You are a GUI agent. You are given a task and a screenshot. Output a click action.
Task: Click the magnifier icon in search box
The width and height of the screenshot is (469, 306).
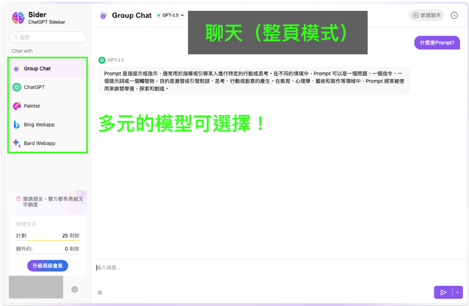(x=16, y=37)
